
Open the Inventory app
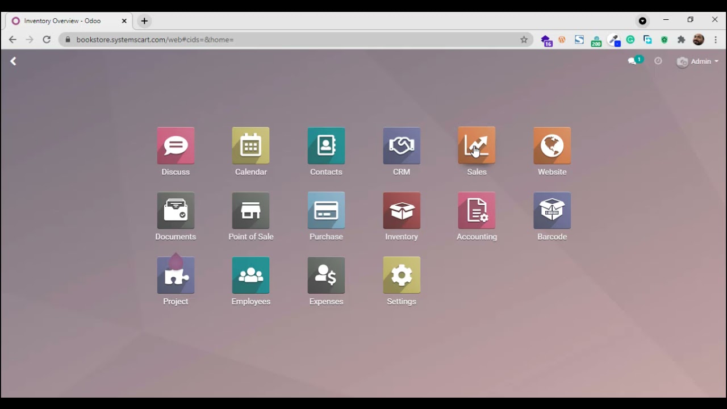tap(402, 211)
